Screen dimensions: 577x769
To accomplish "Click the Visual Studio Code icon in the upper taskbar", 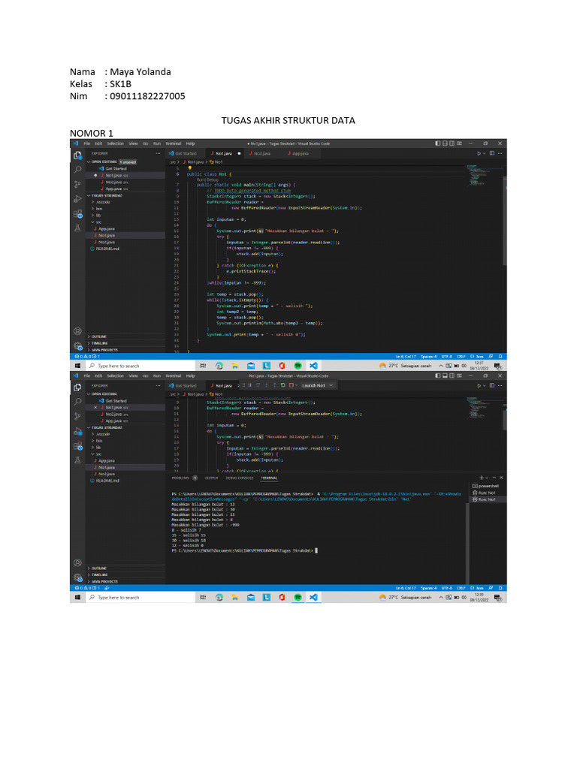I will coord(313,366).
